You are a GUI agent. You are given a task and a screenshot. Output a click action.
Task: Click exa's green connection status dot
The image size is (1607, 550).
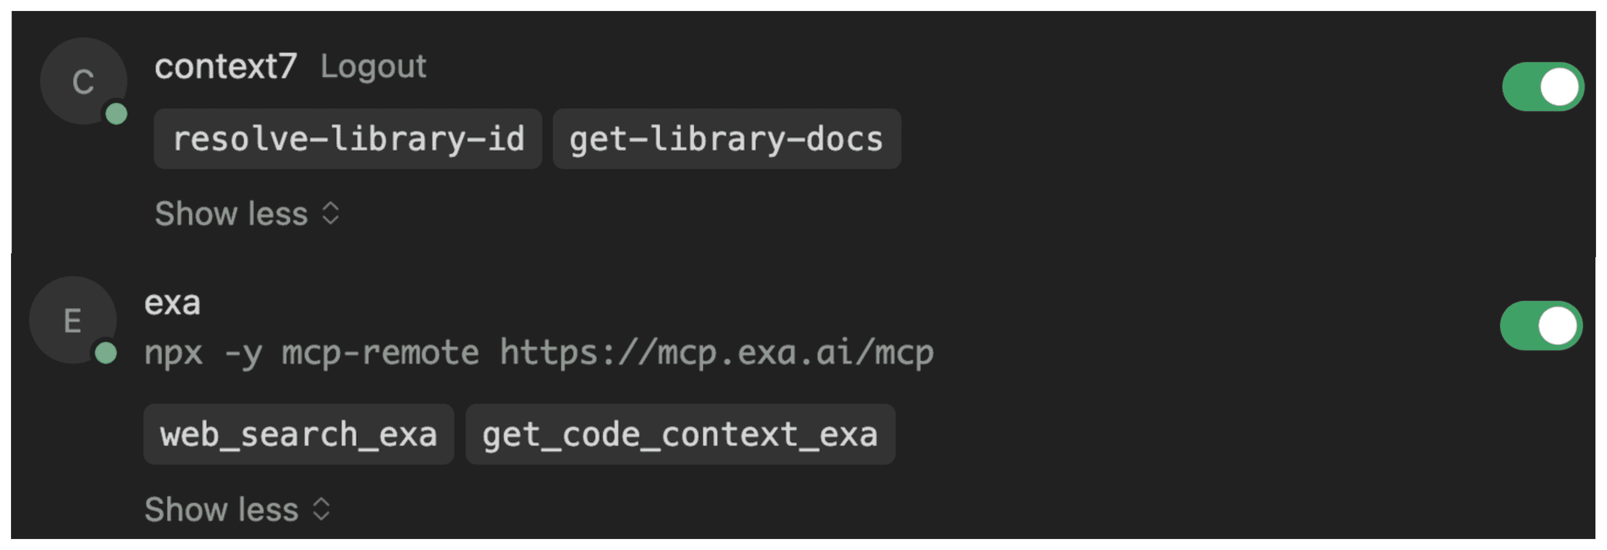pyautogui.click(x=106, y=353)
